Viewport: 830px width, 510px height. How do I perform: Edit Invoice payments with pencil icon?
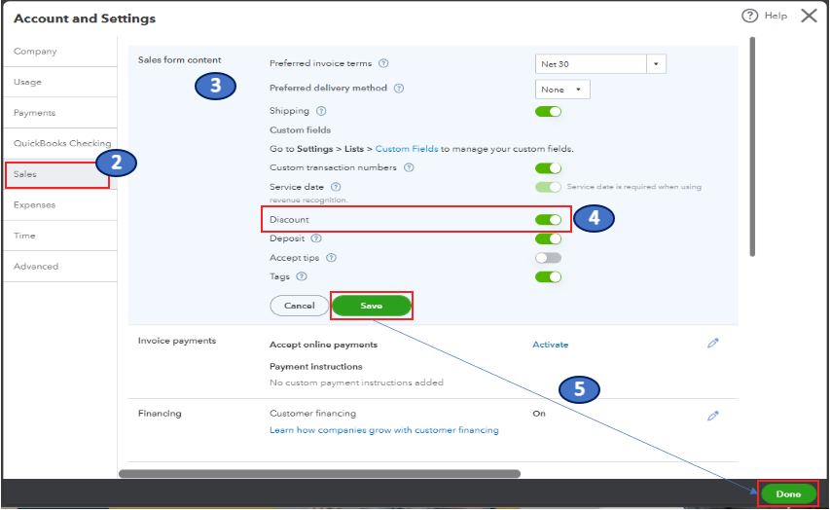713,344
